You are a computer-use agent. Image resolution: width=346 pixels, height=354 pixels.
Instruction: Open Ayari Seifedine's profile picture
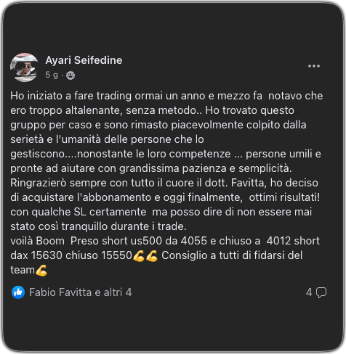click(24, 67)
